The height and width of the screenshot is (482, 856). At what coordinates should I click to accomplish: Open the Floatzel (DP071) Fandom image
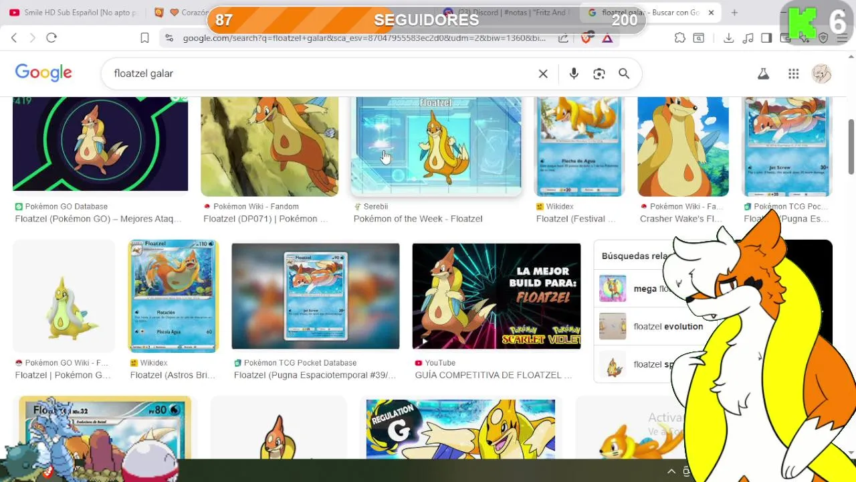tap(270, 147)
